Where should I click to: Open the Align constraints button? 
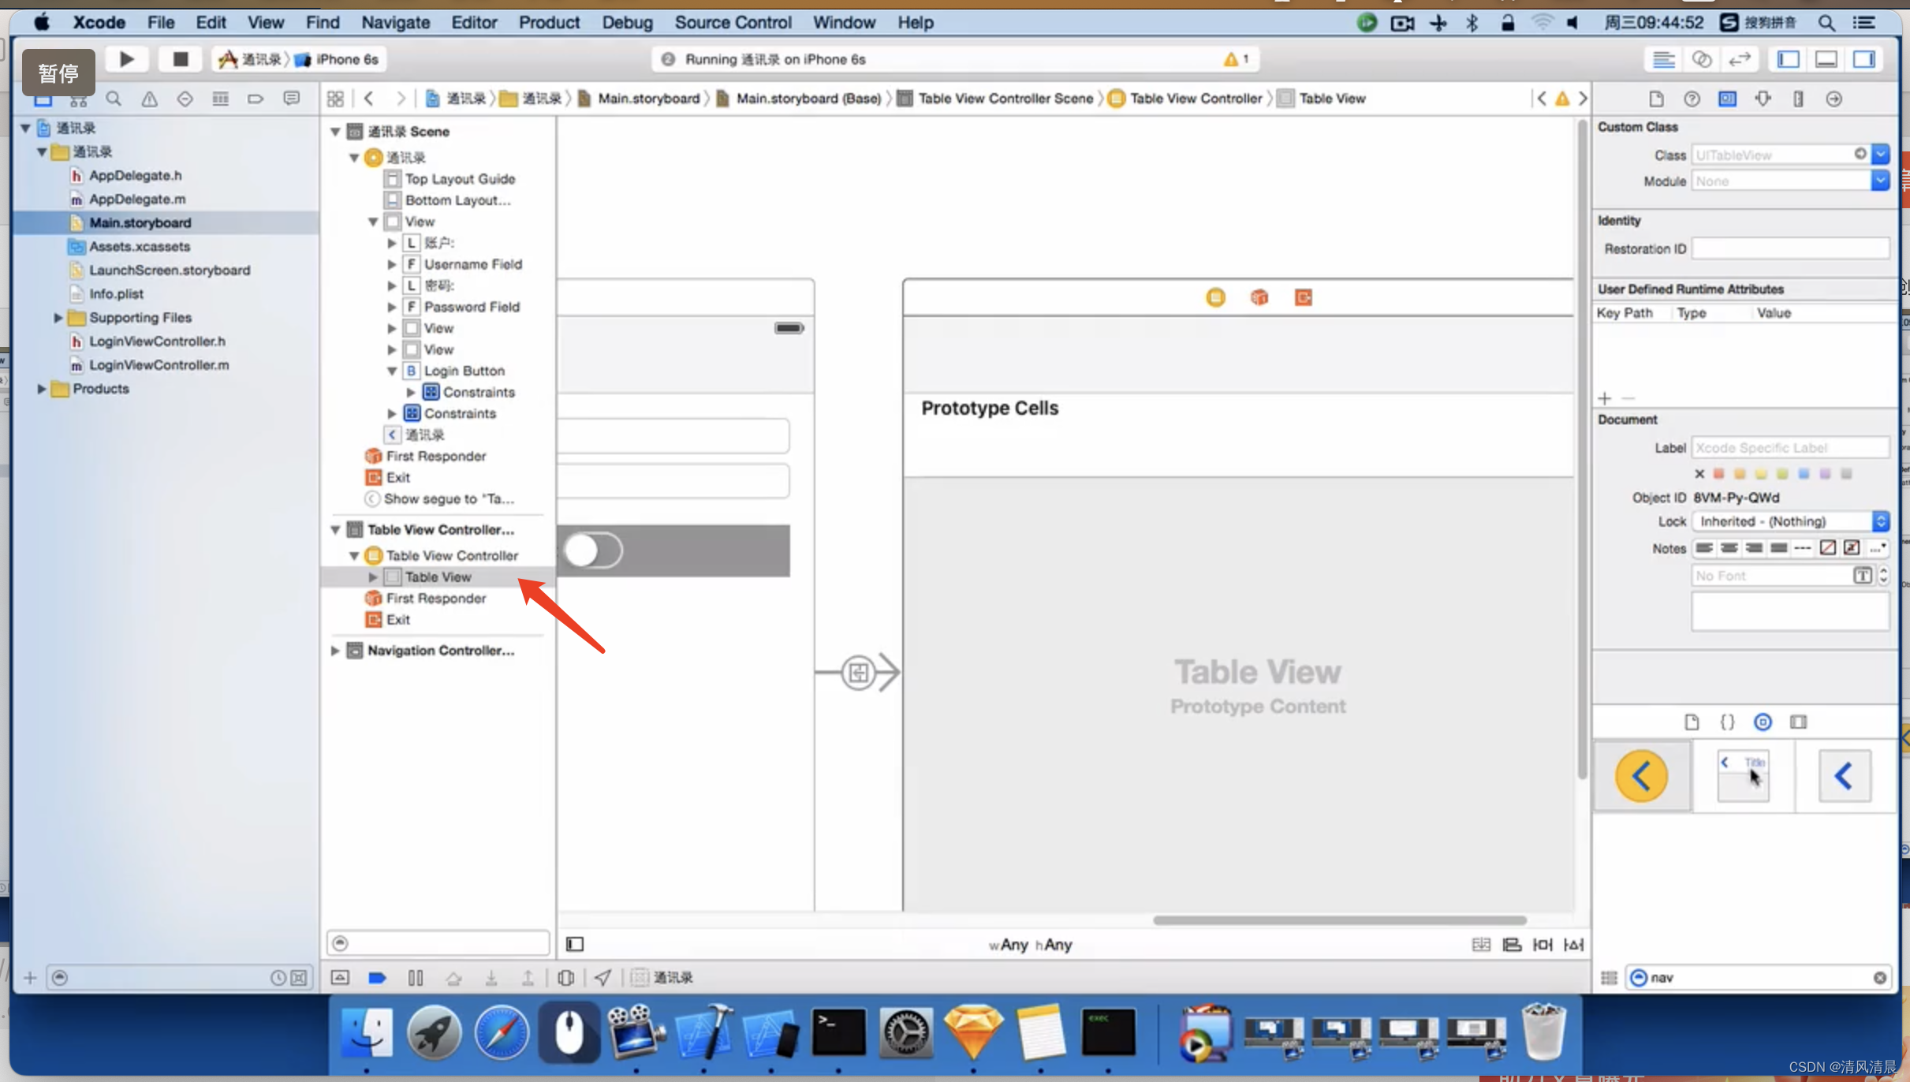click(x=1512, y=944)
